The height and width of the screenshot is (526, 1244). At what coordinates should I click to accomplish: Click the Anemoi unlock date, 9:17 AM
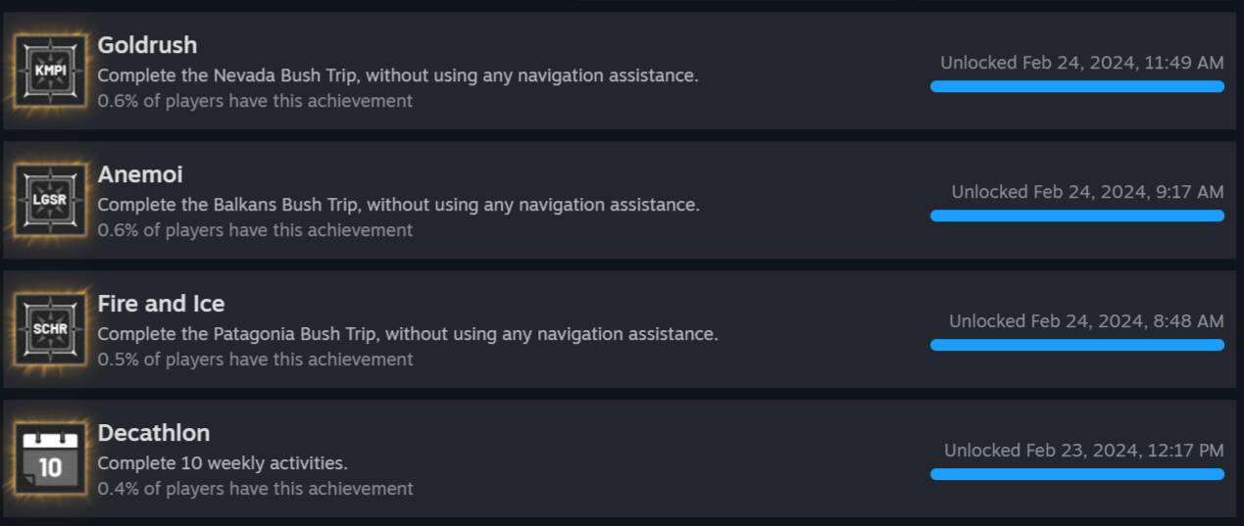pos(1087,192)
